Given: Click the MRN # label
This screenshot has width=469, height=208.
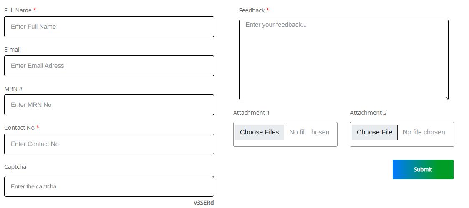Looking at the screenshot, I should pos(13,89).
